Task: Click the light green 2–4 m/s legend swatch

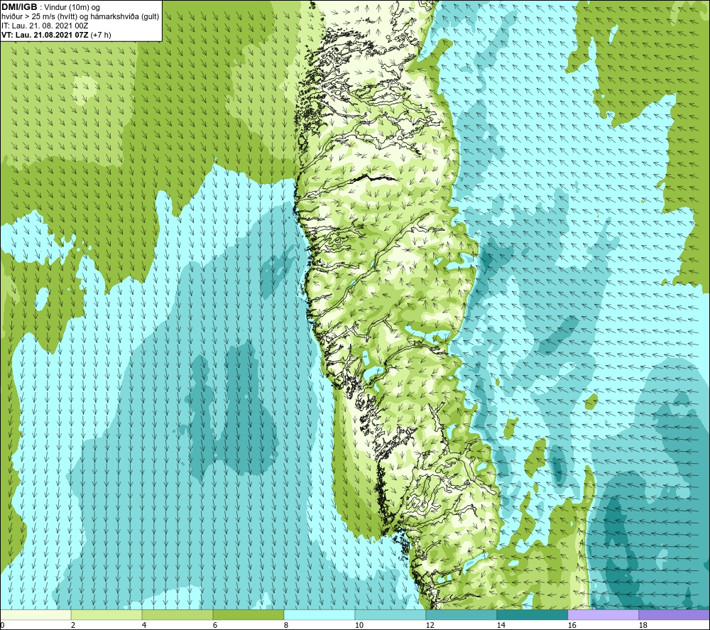Action: 106,615
